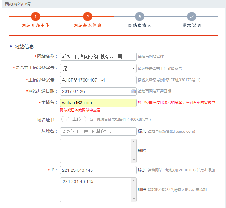This screenshot has height=208, width=226.
Task: Click 删除 link beside 从域名 list
Action: click(x=142, y=151)
